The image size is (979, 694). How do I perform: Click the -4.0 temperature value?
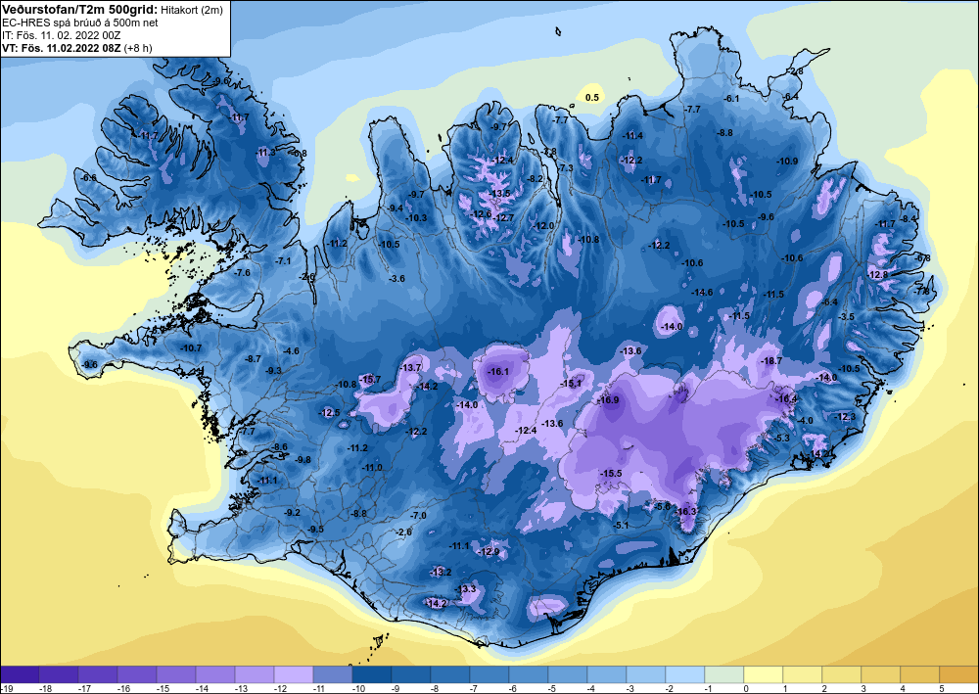(806, 421)
